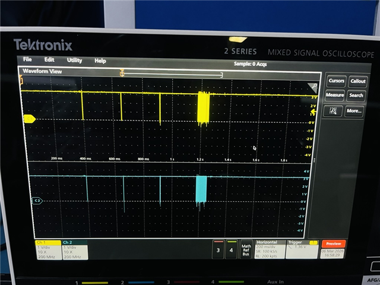
Task: Click the date and time badge
Action: 332,254
